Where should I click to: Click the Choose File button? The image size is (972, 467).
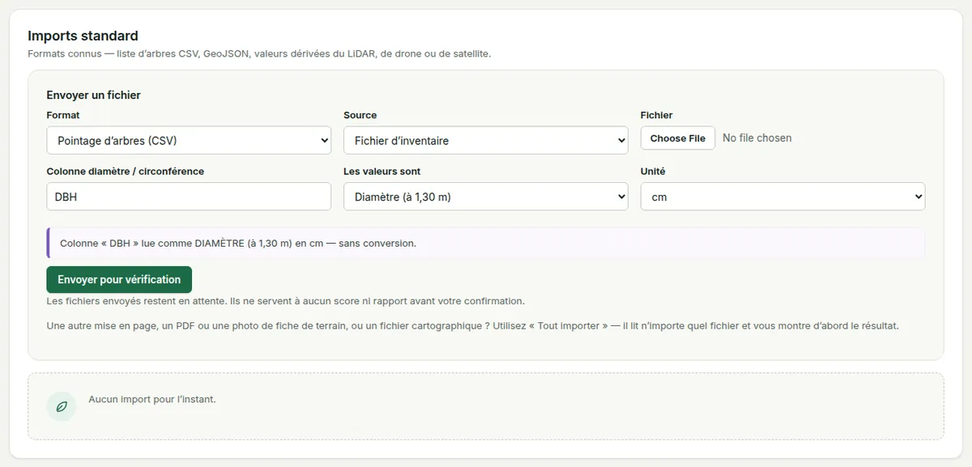coord(678,138)
